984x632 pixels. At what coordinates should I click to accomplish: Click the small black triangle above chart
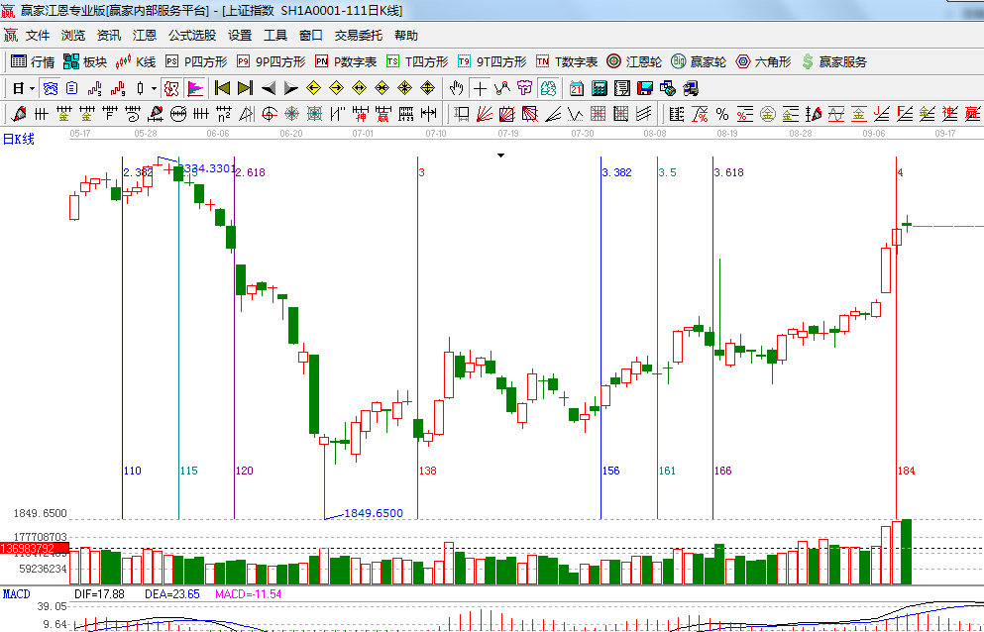click(500, 156)
